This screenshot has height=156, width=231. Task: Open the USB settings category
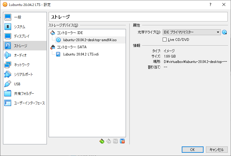coord(25,84)
